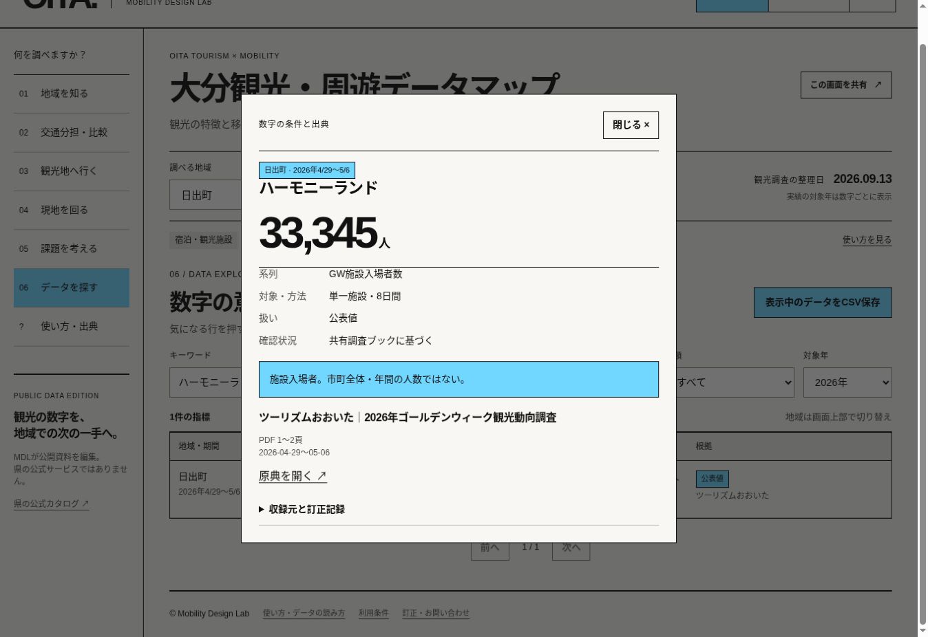Expand 収録元と訂正記録 details
This screenshot has width=928, height=637.
[302, 509]
